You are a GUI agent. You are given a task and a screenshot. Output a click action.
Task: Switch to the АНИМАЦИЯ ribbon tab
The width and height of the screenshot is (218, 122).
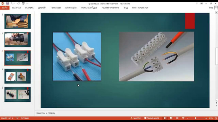click(x=71, y=8)
